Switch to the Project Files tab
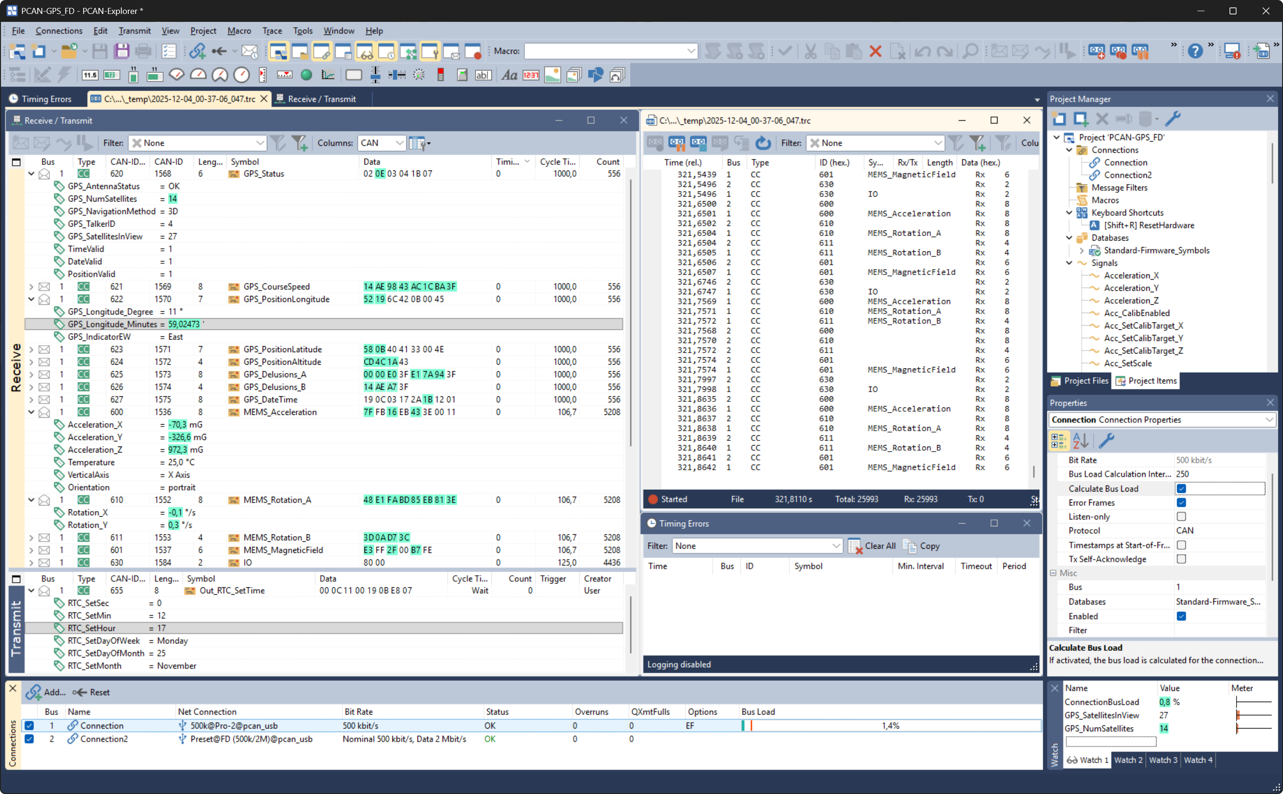Screen dimensions: 1283x794 coord(1079,381)
